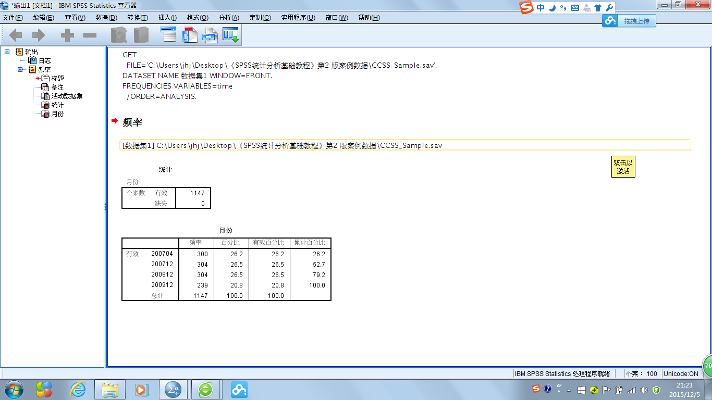The width and height of the screenshot is (712, 400).
Task: Open the 分析(A) menu
Action: tap(229, 18)
